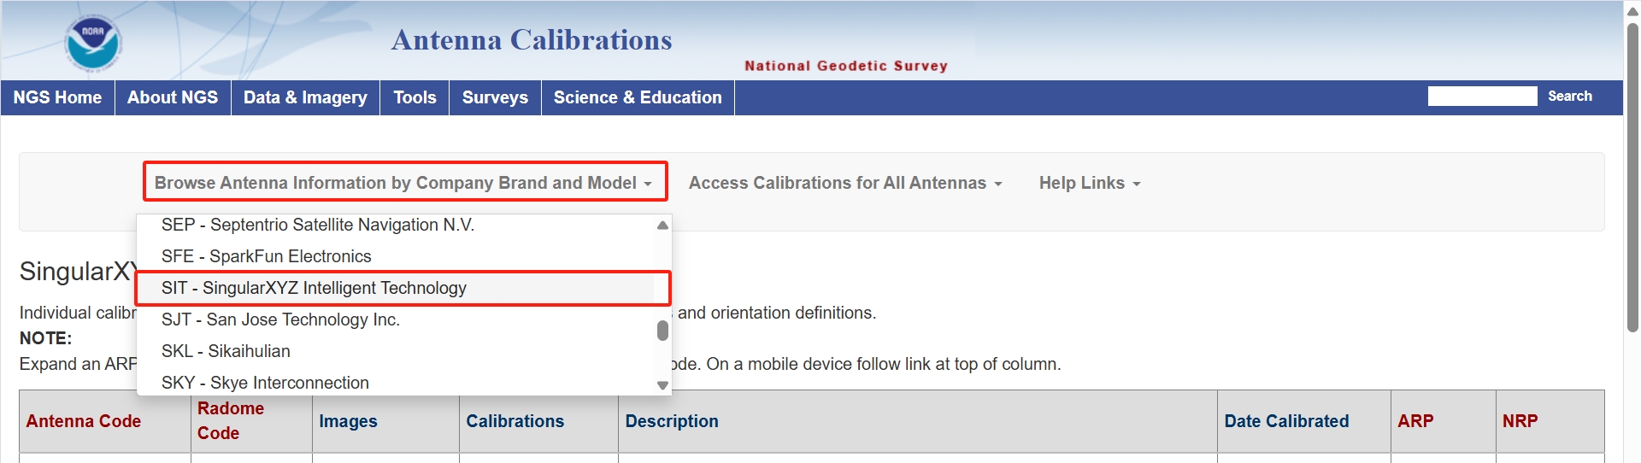Select SKY - Skye Interconnection option

click(265, 383)
